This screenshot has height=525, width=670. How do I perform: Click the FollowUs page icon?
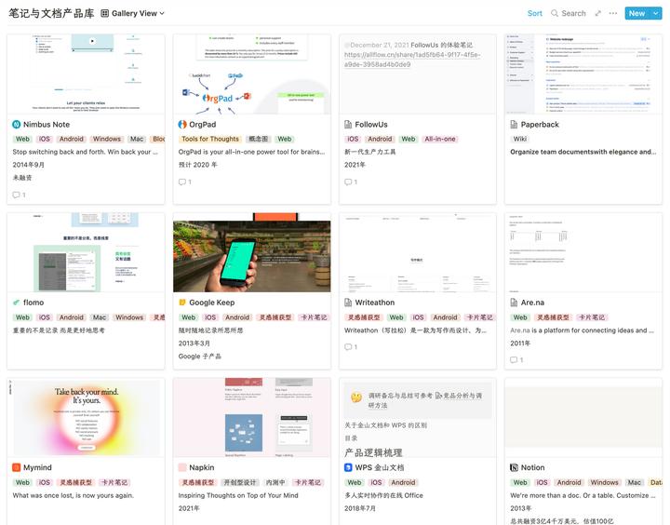pos(348,125)
